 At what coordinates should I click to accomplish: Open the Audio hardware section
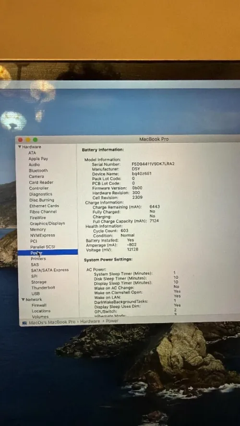[34, 165]
